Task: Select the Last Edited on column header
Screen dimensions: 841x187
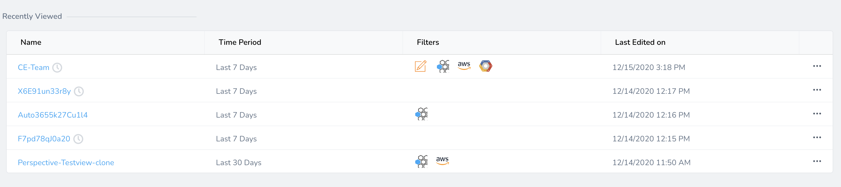Action: (x=640, y=42)
